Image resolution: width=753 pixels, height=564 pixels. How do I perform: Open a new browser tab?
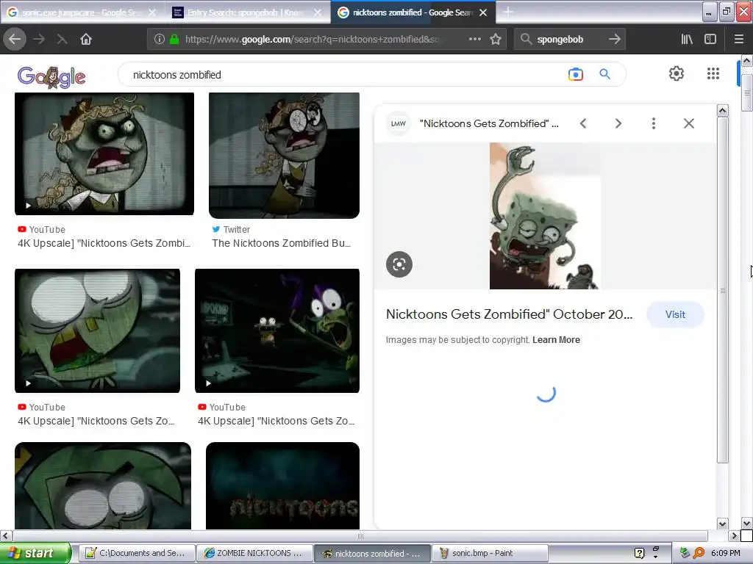click(x=507, y=12)
